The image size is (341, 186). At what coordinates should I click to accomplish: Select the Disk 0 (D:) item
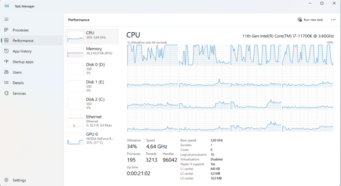coord(92,68)
